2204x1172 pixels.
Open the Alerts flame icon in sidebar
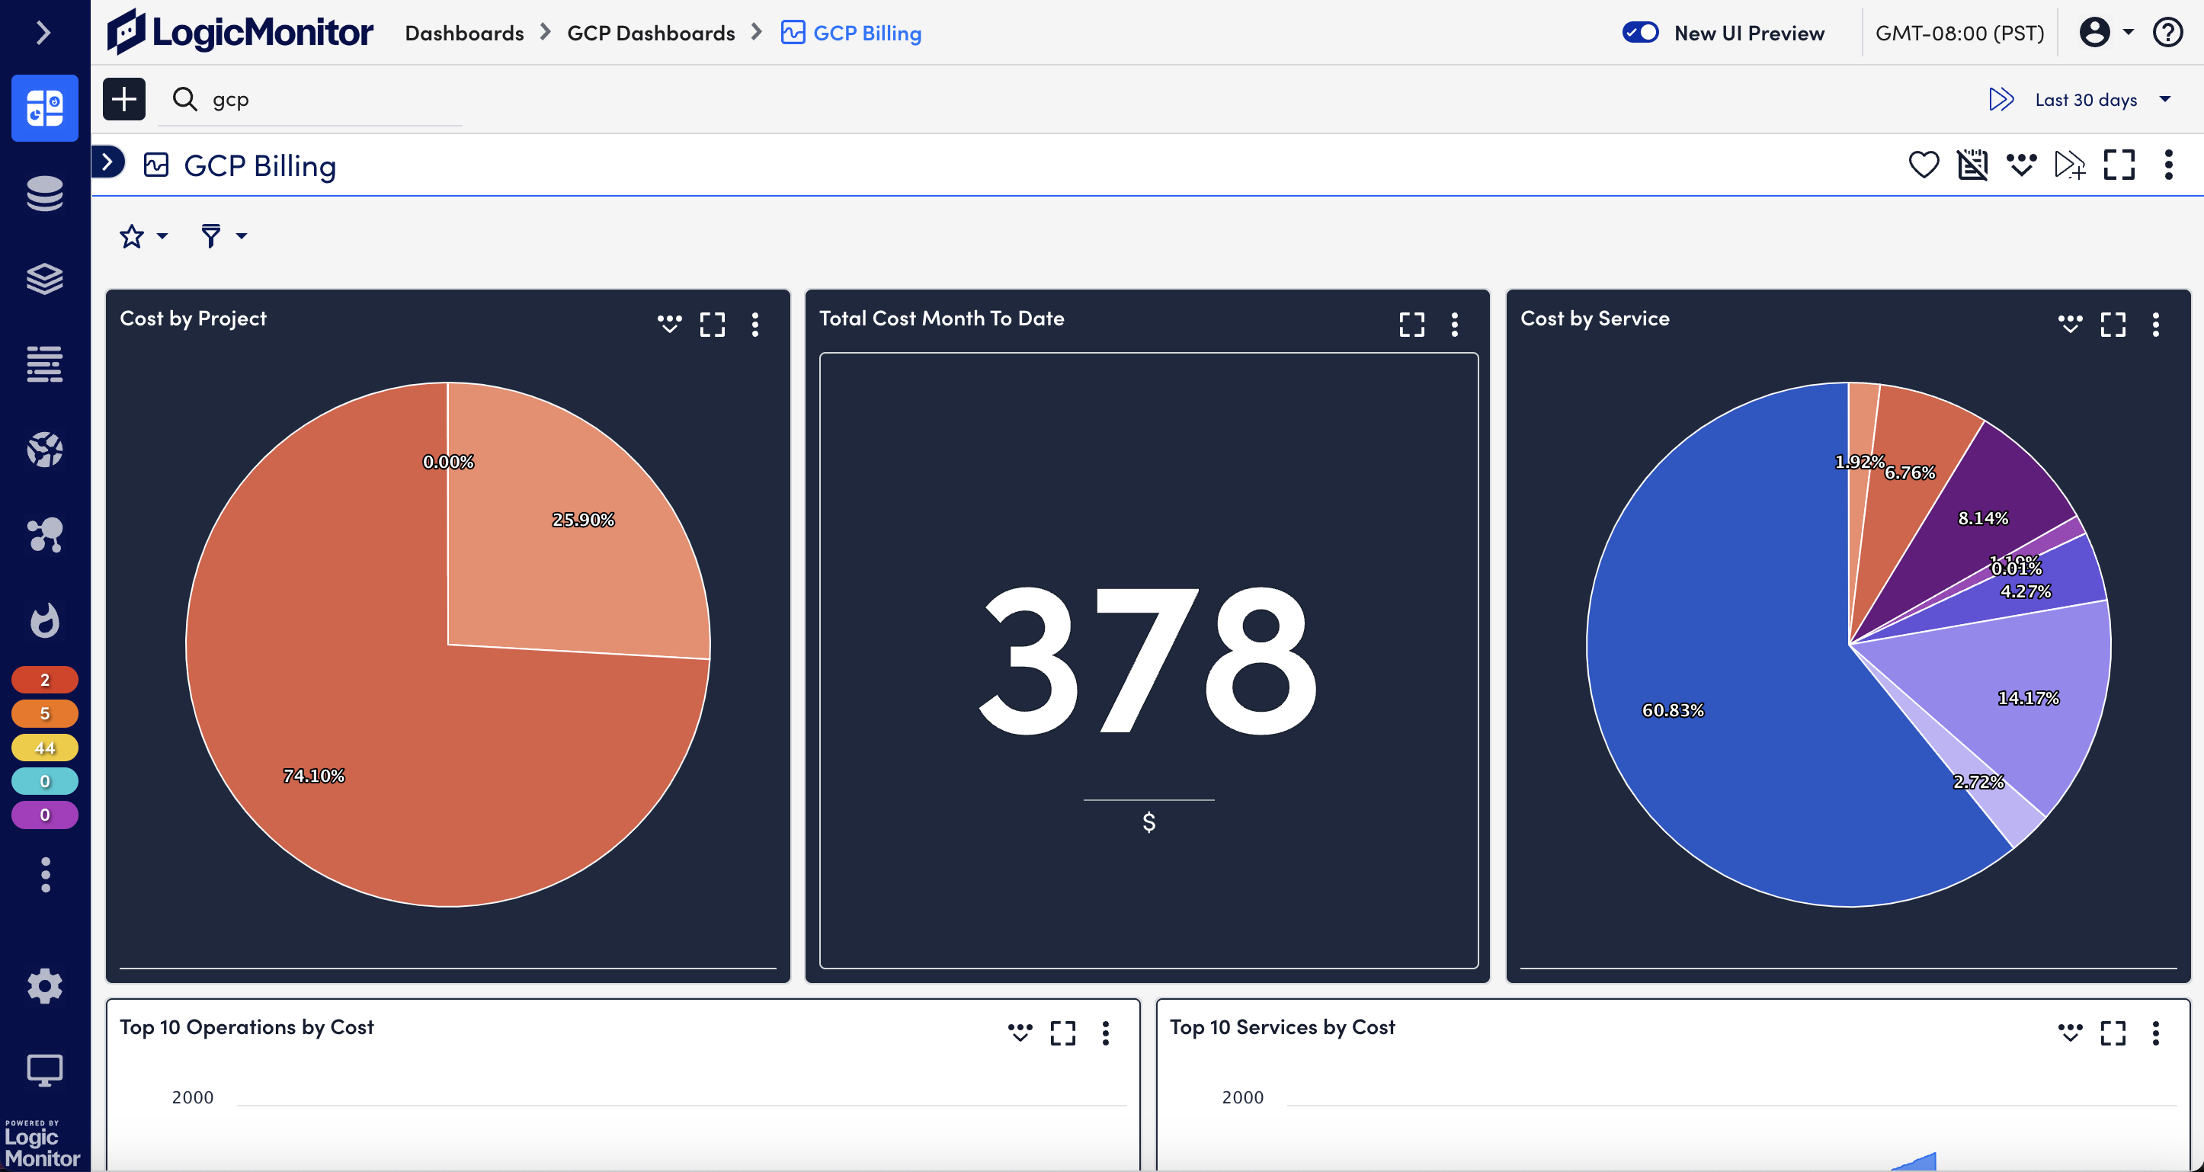pos(44,620)
